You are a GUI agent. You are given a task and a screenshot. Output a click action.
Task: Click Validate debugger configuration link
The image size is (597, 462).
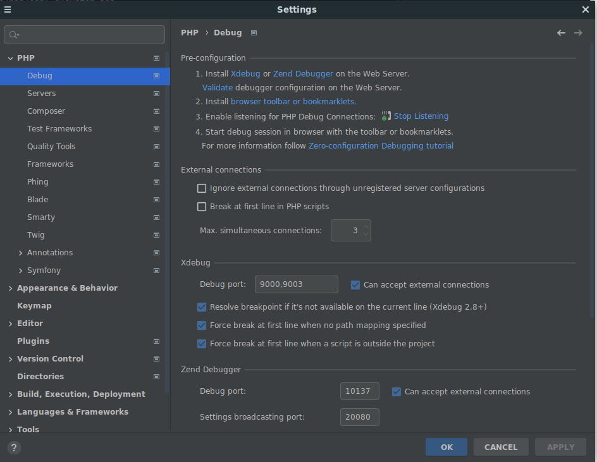(218, 87)
